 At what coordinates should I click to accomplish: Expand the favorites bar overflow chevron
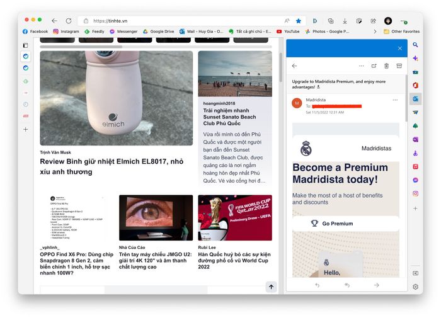[375, 31]
